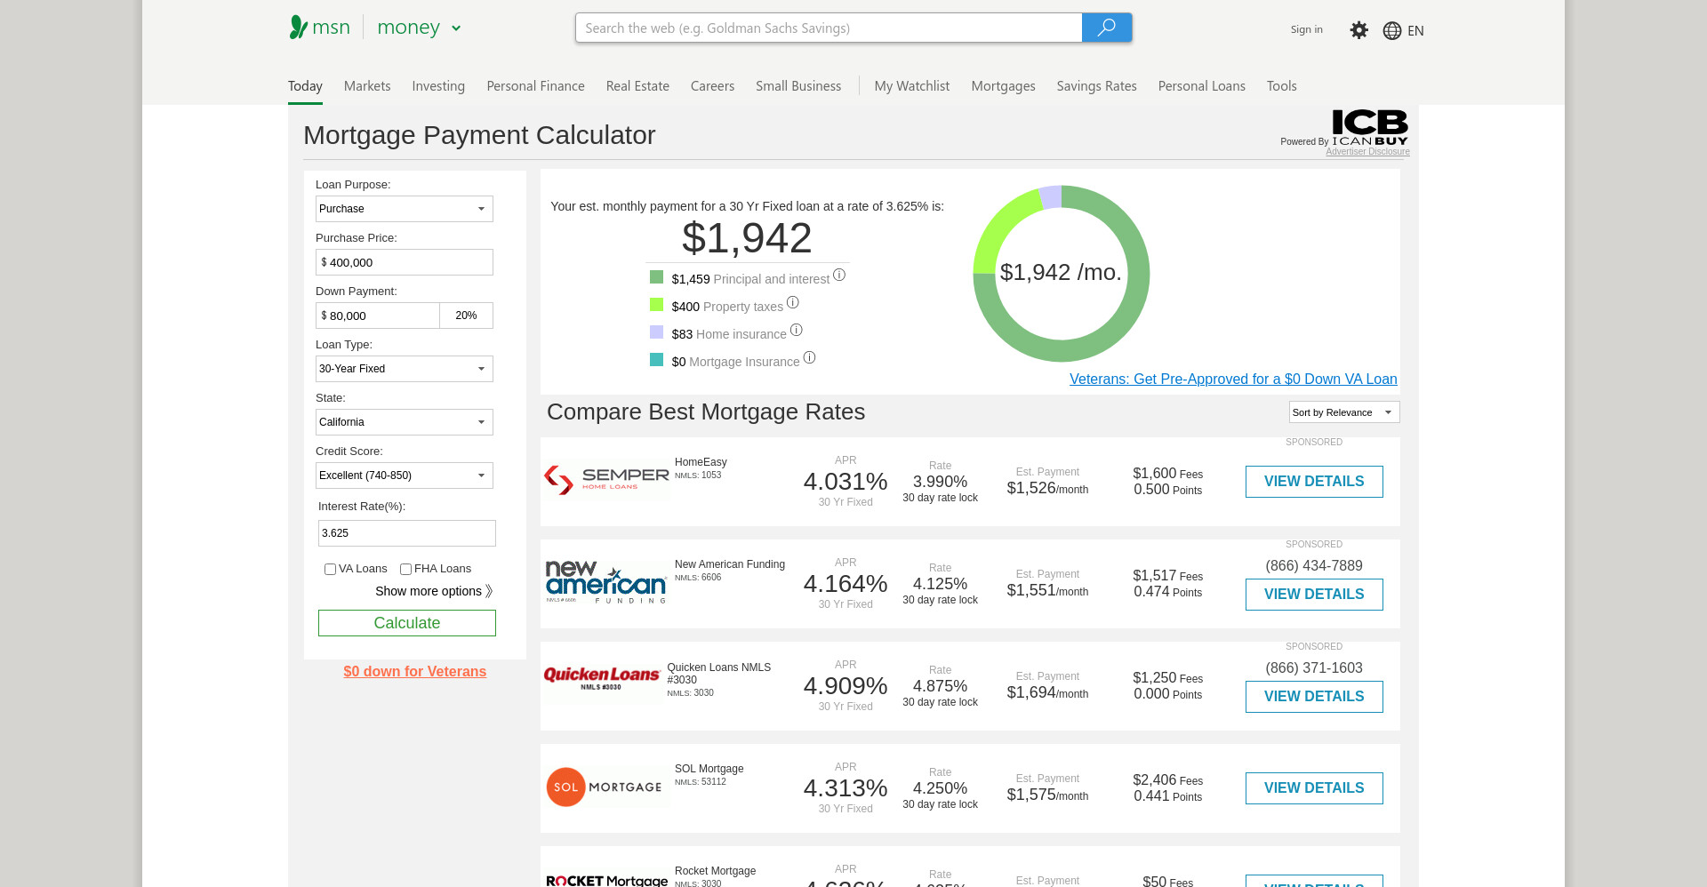Open Savings Rates tab

click(1096, 86)
